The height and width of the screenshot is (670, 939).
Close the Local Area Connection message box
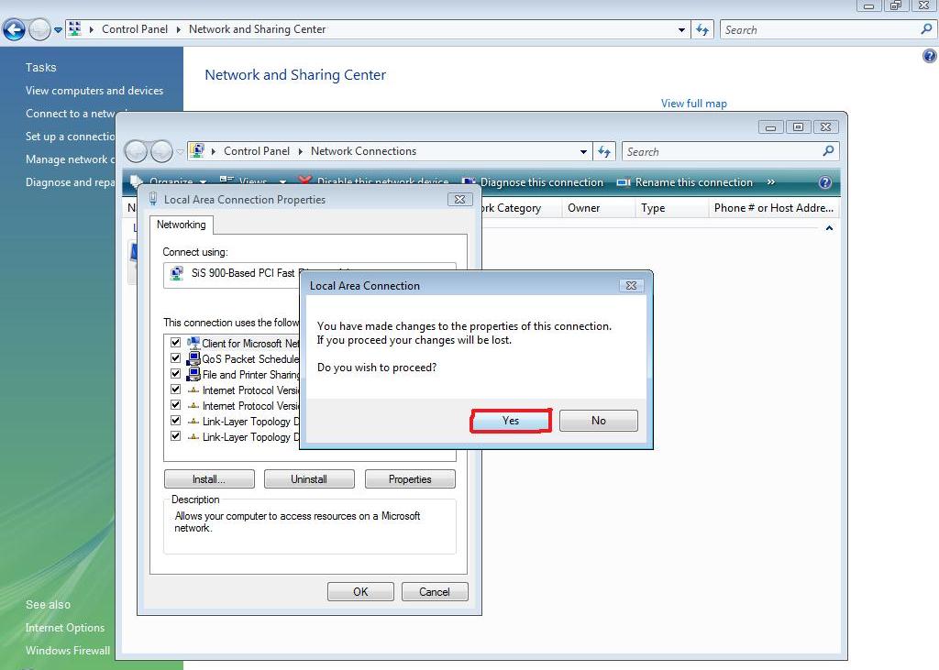(631, 286)
